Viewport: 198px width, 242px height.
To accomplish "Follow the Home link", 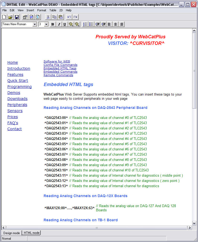I will click(x=13, y=62).
